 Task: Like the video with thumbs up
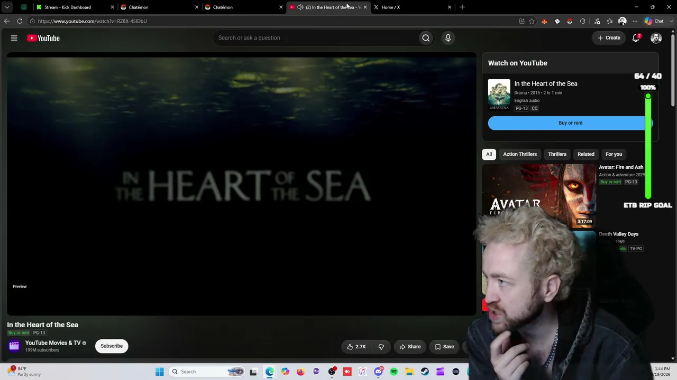356,347
